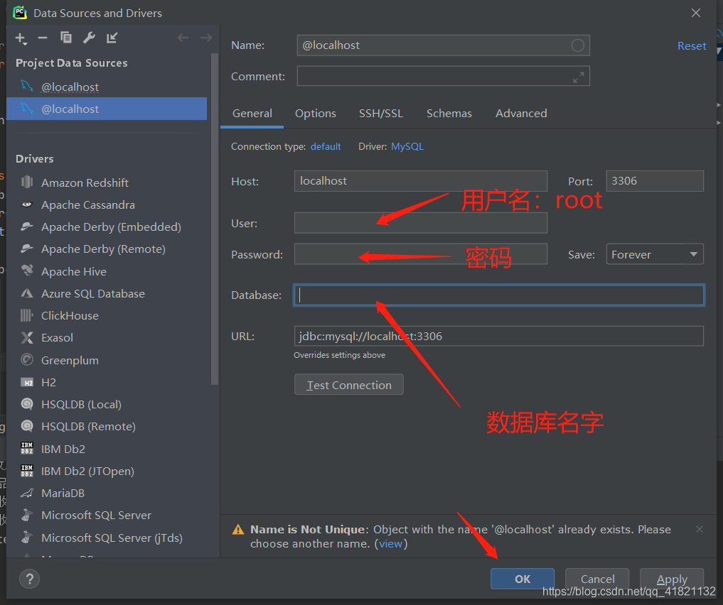Focus the Database name input field

coord(498,295)
